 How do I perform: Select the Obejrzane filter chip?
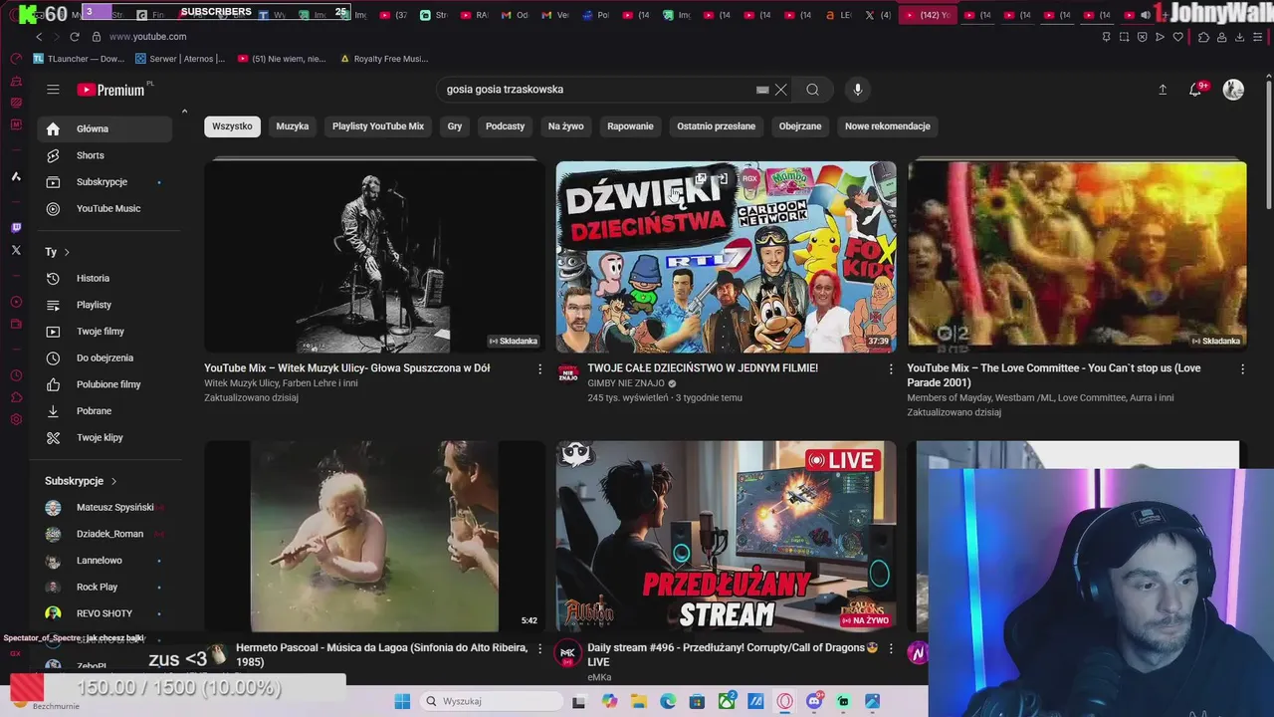800,126
